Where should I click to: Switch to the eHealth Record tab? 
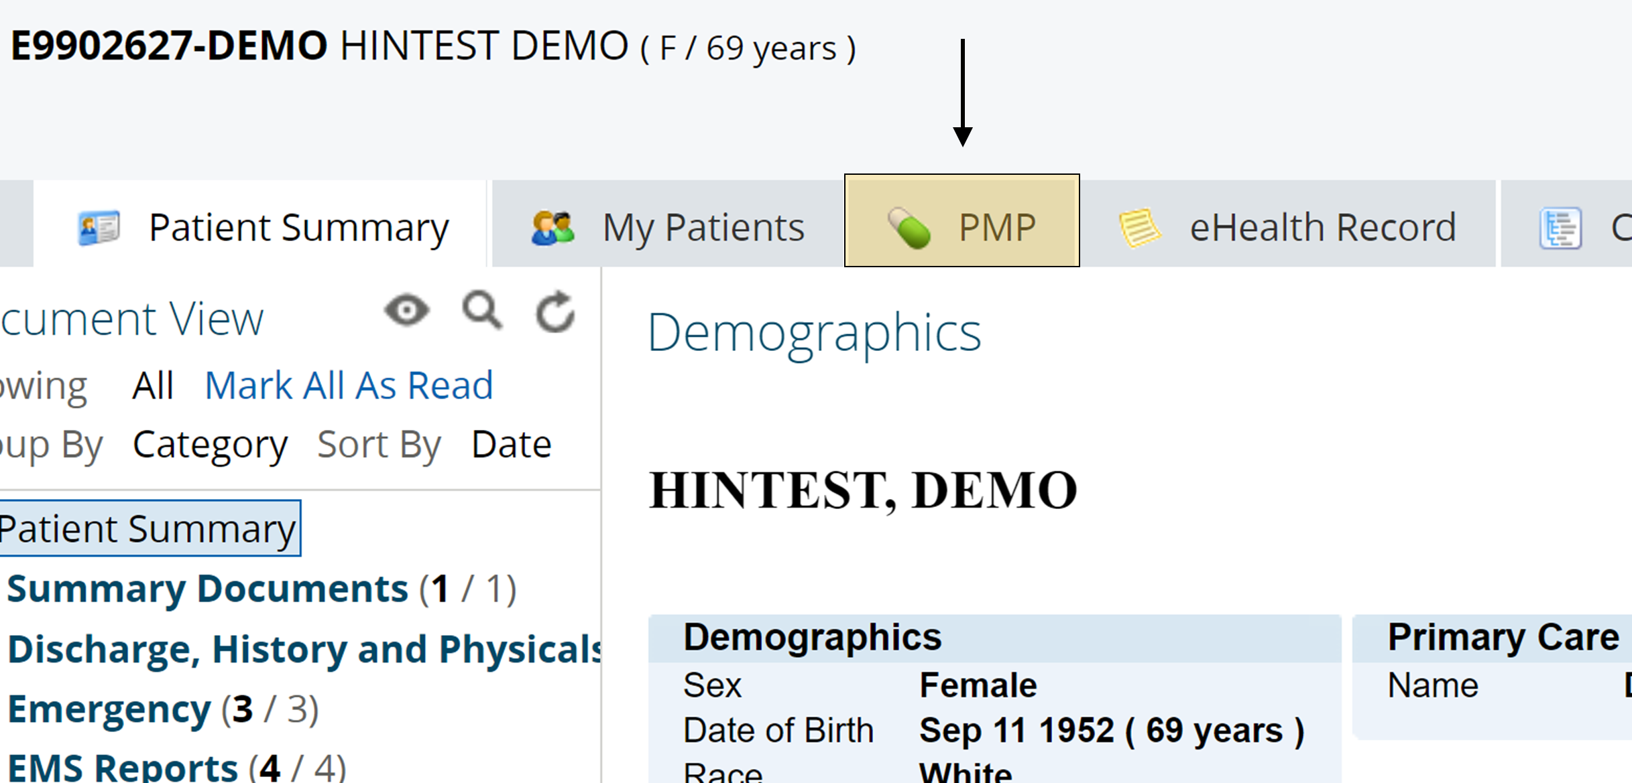1322,228
